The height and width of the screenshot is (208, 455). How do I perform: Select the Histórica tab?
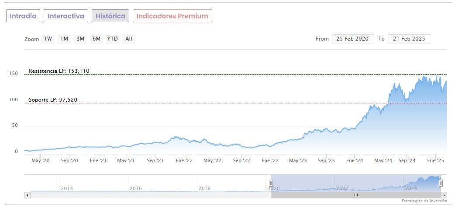tap(110, 16)
